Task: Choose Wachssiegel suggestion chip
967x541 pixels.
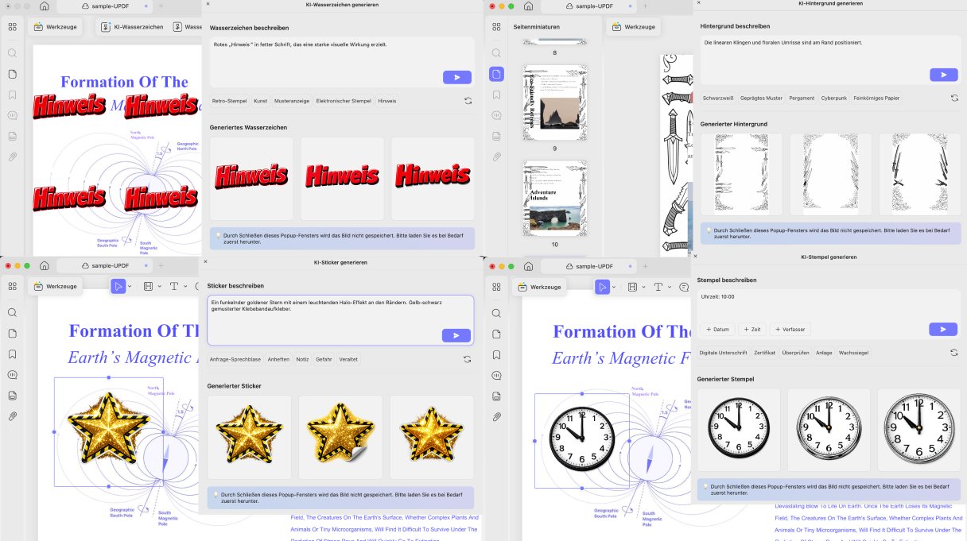Action: coord(852,352)
